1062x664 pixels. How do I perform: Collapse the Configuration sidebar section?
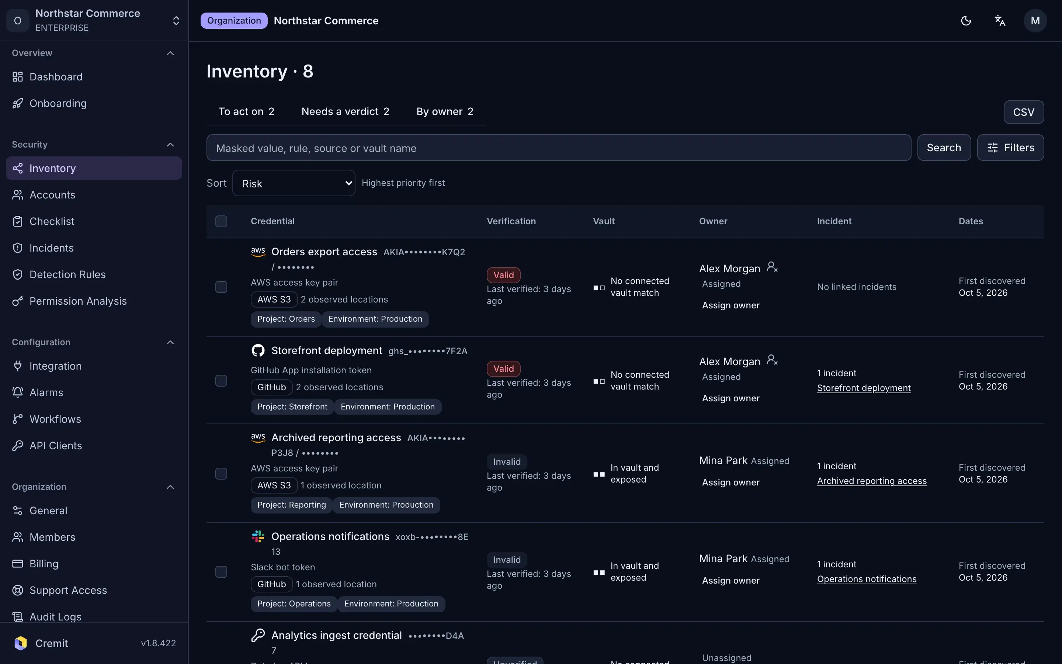[x=170, y=342]
